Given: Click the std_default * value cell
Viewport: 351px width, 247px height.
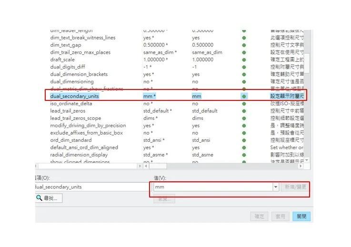Looking at the screenshot, I should click(158, 111).
